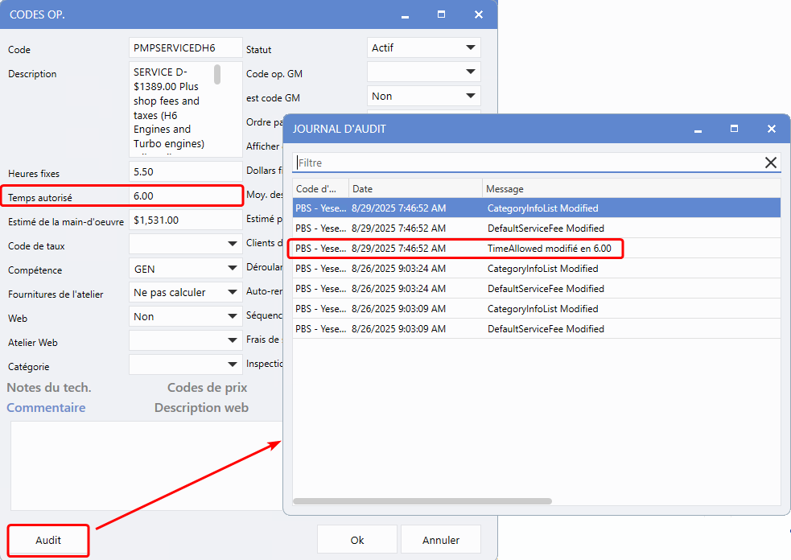Expand the Code op. GM dropdown

(470, 72)
